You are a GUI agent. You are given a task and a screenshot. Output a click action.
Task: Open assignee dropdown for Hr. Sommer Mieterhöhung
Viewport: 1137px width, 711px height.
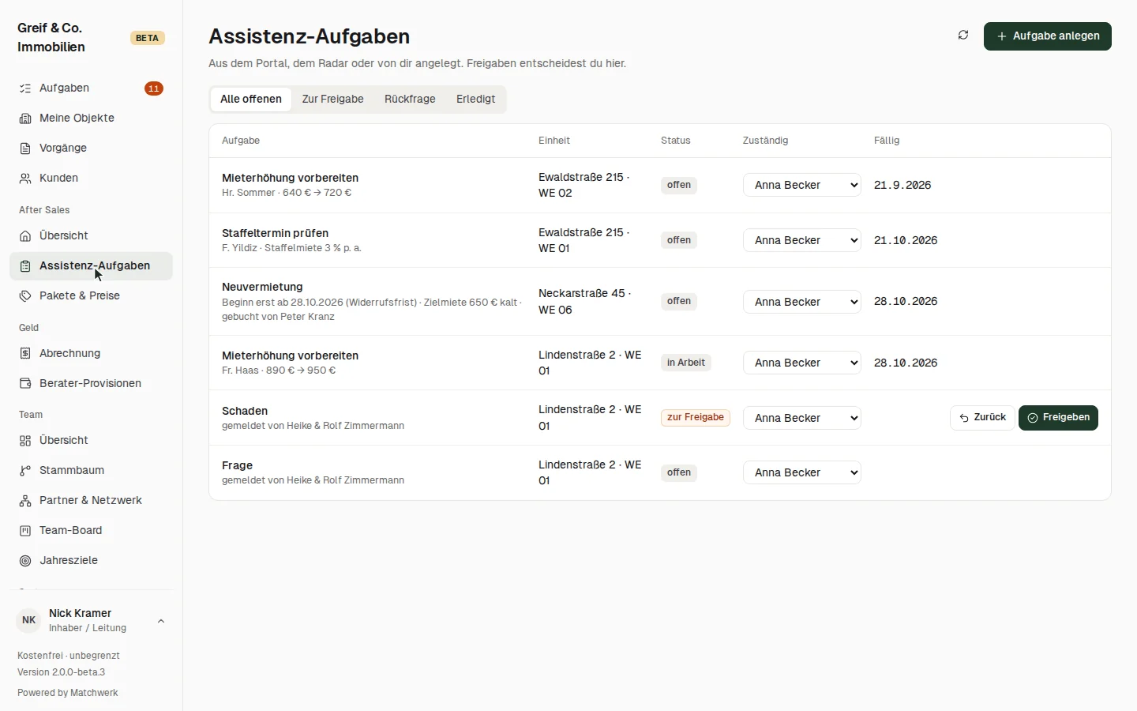tap(802, 185)
